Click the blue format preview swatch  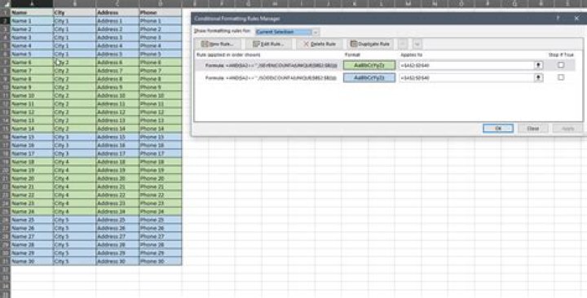(369, 78)
